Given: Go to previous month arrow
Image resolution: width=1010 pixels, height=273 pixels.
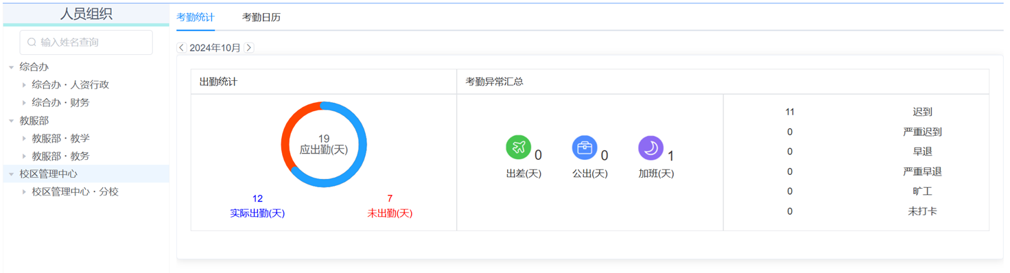Looking at the screenshot, I should pyautogui.click(x=181, y=48).
